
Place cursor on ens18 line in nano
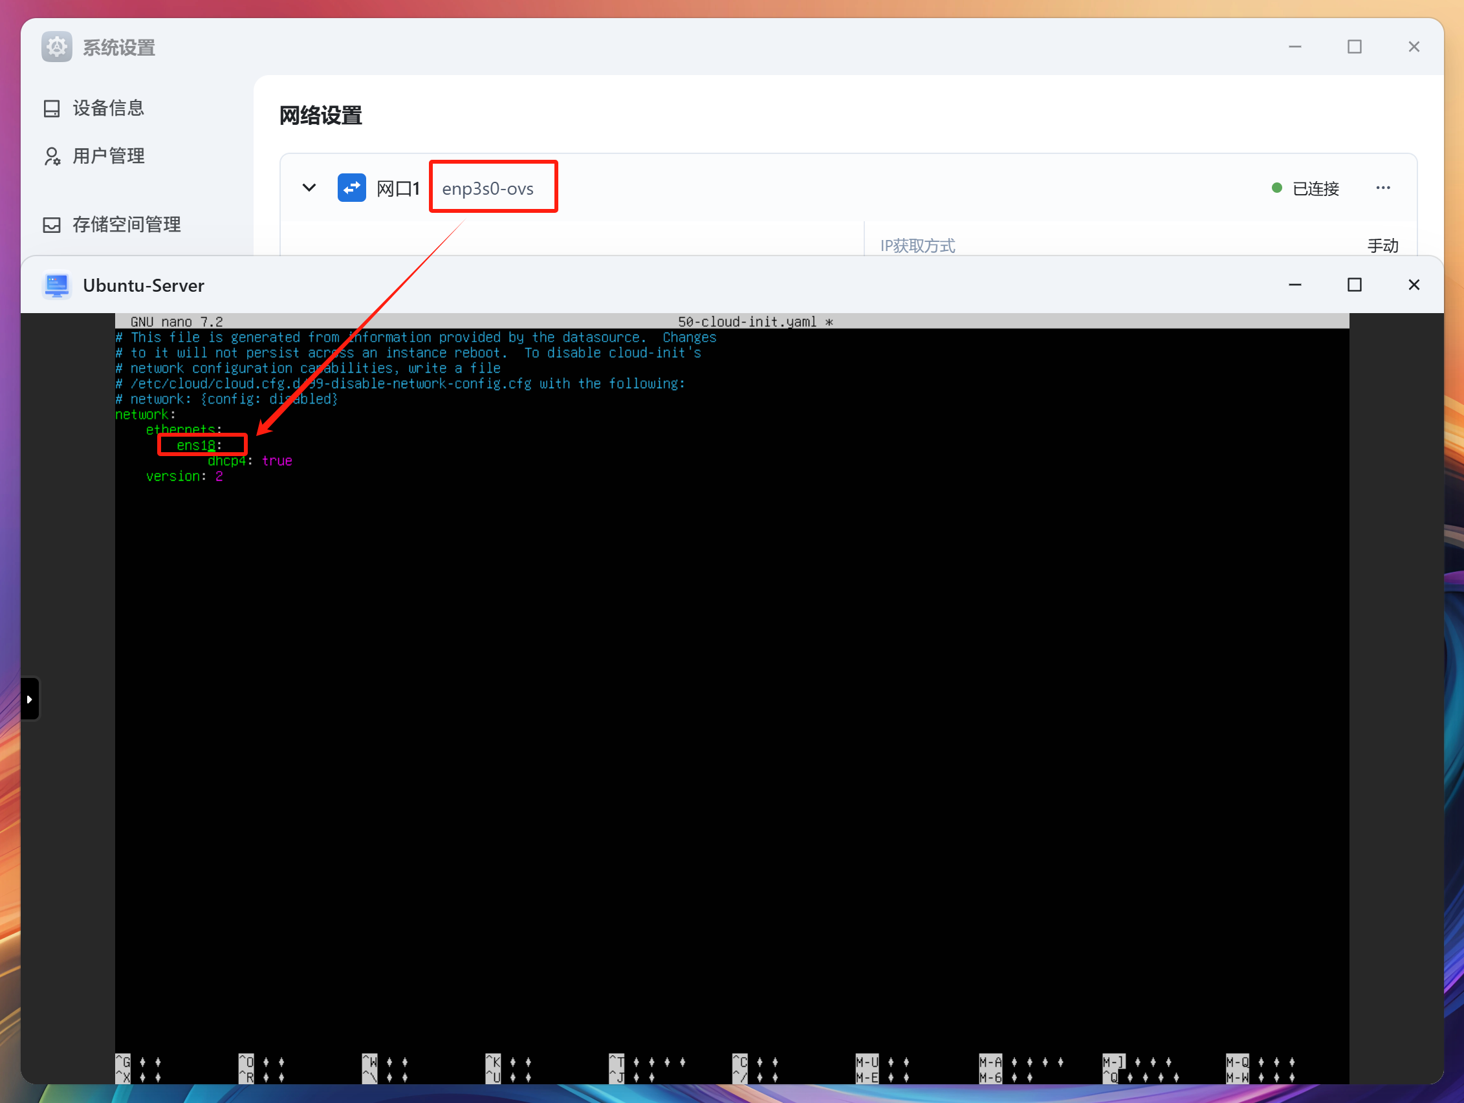pos(197,445)
